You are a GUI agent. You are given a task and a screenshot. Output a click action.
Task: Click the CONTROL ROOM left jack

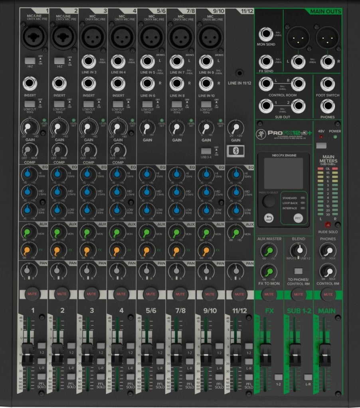[x=266, y=84]
